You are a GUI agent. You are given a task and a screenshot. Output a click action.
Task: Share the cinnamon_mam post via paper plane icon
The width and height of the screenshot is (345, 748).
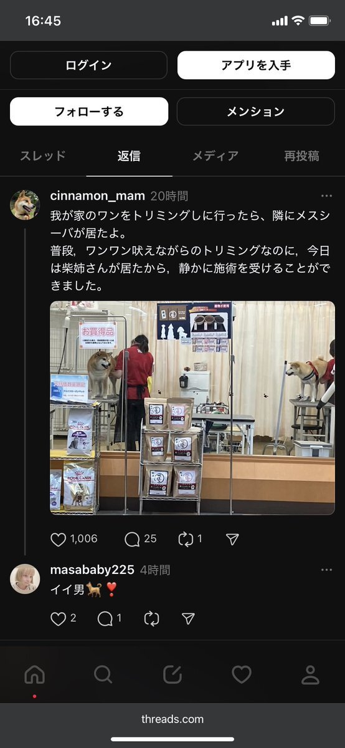[232, 539]
